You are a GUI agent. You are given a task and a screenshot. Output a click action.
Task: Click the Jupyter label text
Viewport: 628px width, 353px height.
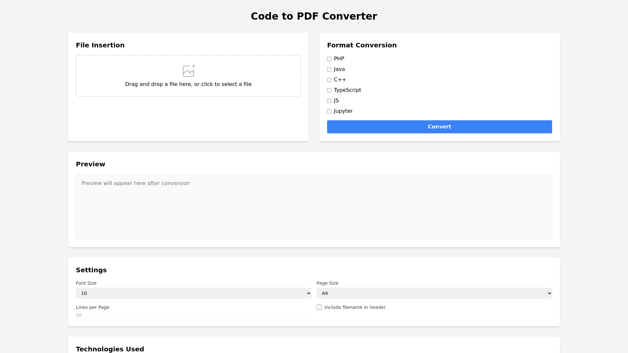pyautogui.click(x=343, y=111)
